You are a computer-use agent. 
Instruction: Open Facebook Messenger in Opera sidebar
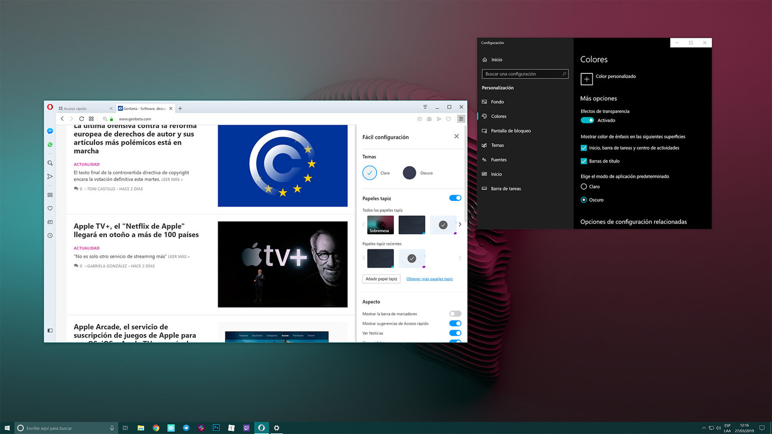[x=50, y=130]
